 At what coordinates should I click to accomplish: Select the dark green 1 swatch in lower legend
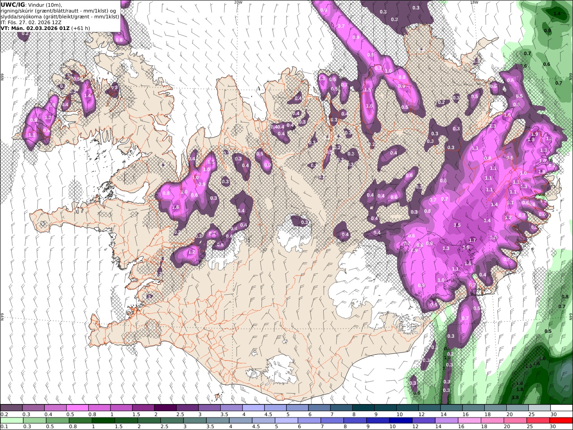coord(103,421)
